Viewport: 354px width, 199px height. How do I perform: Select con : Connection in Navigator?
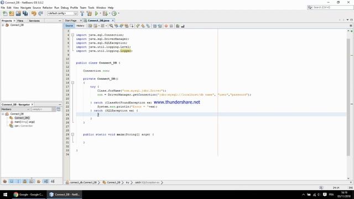[x=22, y=126]
